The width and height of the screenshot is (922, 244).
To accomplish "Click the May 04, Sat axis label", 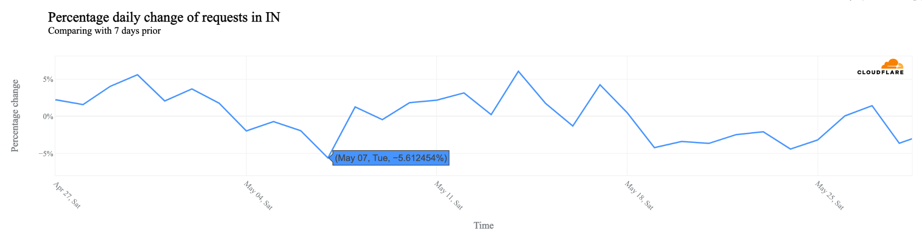I will click(x=258, y=195).
